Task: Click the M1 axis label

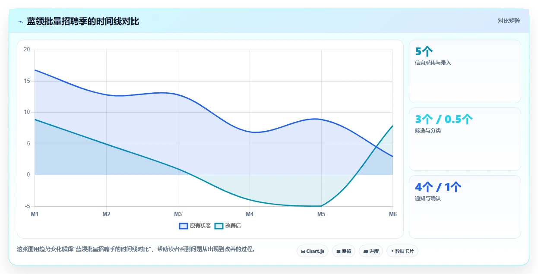Action: [x=35, y=214]
